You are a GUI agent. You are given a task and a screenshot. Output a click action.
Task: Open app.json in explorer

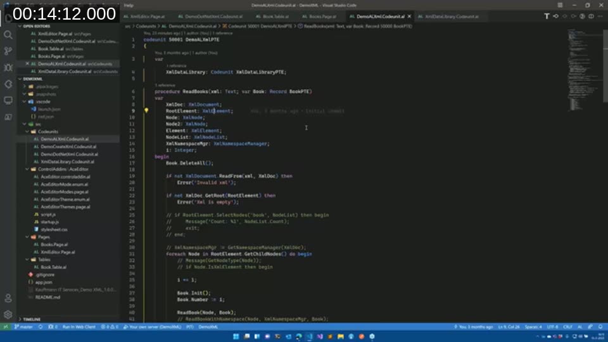pyautogui.click(x=44, y=282)
